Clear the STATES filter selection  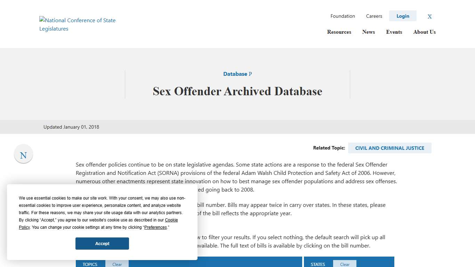345,264
